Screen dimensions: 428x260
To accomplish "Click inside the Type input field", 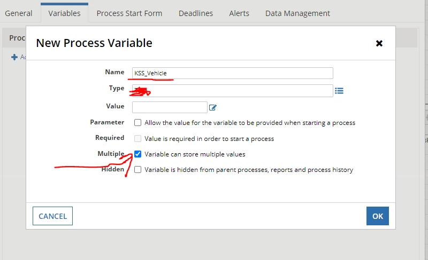I will pyautogui.click(x=233, y=91).
